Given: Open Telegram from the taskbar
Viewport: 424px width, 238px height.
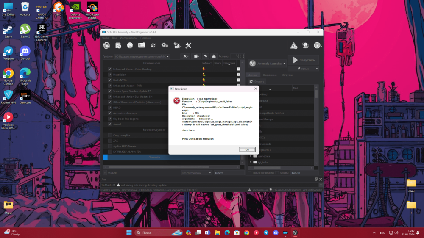Looking at the screenshot, I should click(x=266, y=232).
